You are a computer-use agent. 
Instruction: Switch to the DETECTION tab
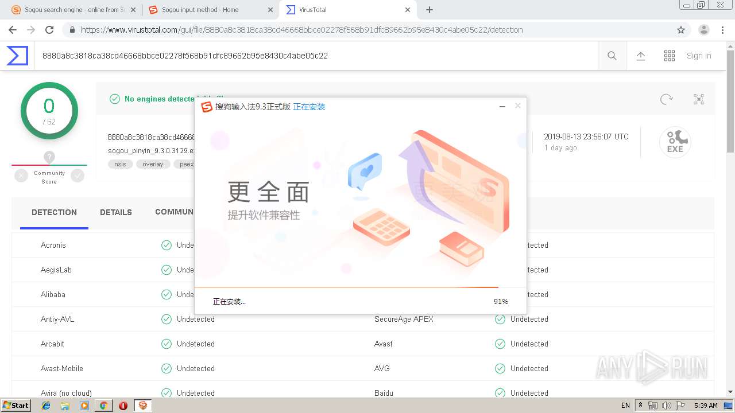coord(54,212)
